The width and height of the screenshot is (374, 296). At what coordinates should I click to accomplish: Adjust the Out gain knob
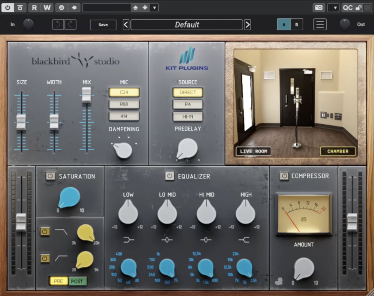click(x=345, y=24)
